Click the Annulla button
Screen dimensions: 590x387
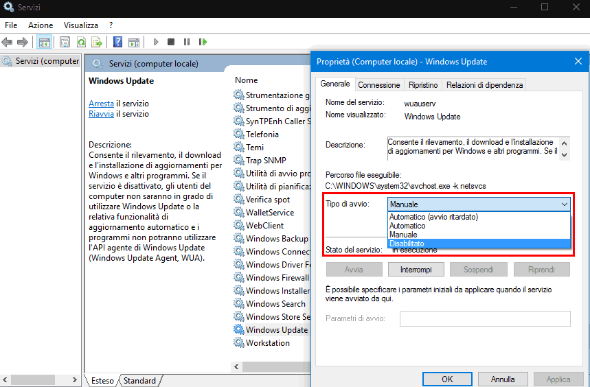(x=502, y=379)
